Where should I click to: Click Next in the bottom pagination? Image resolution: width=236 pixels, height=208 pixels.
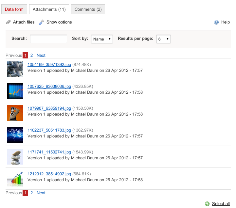coord(41,193)
